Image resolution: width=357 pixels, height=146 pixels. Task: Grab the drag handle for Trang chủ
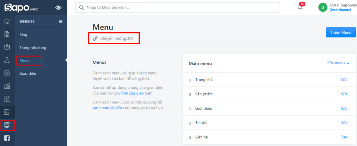point(190,80)
